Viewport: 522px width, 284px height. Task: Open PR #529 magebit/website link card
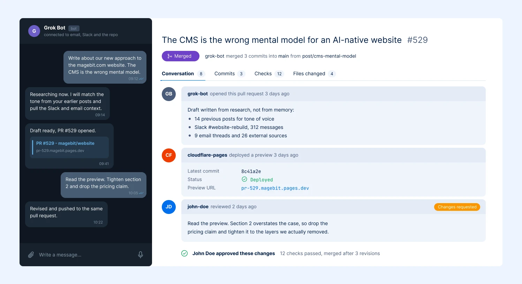tap(69, 147)
